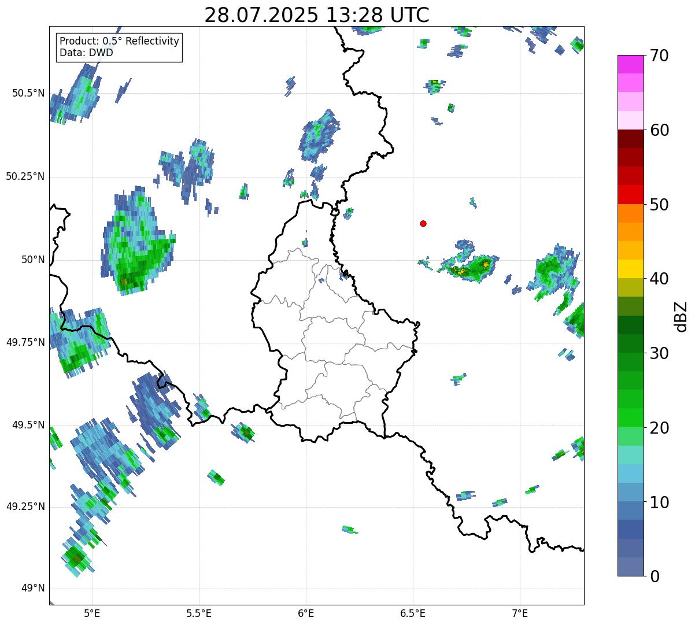The image size is (695, 625).
Task: Click the latitude label 50°N
Action: [33, 260]
